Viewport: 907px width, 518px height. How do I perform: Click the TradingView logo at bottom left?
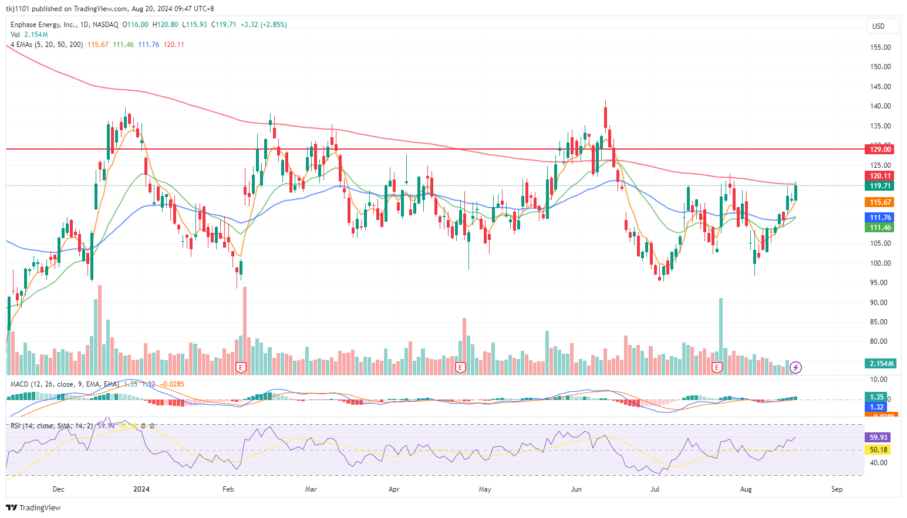click(x=33, y=507)
